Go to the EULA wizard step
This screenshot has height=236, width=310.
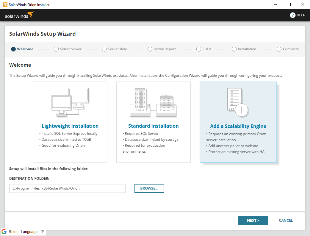tap(204, 49)
